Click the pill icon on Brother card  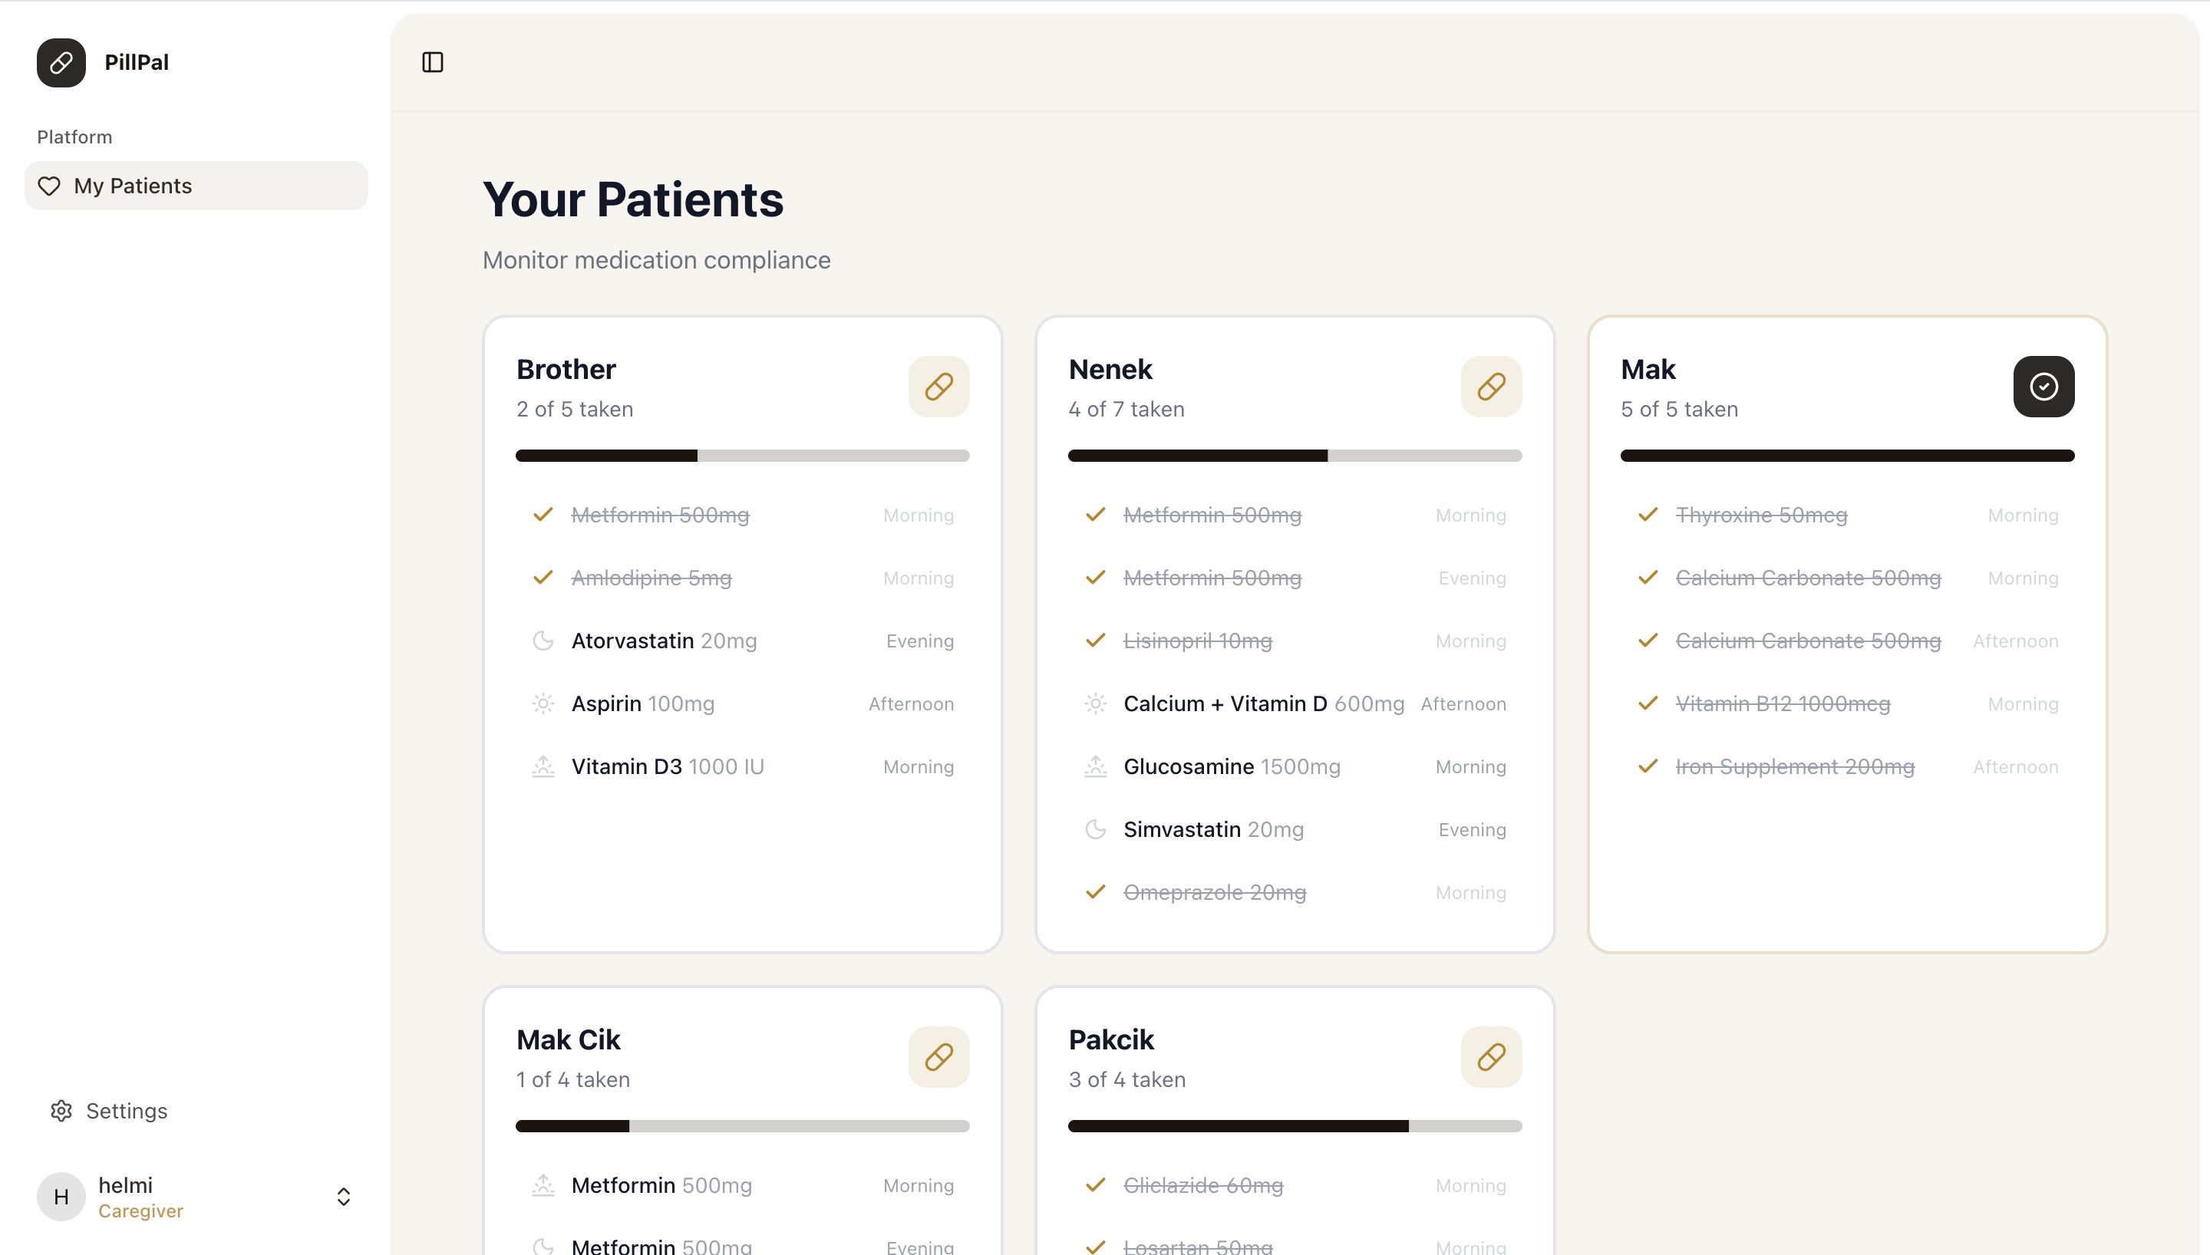click(x=938, y=386)
